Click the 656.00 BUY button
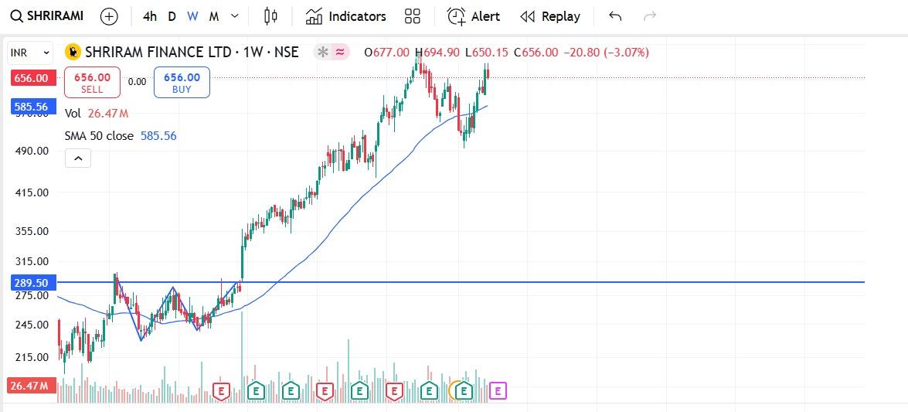The image size is (908, 412). 182,82
